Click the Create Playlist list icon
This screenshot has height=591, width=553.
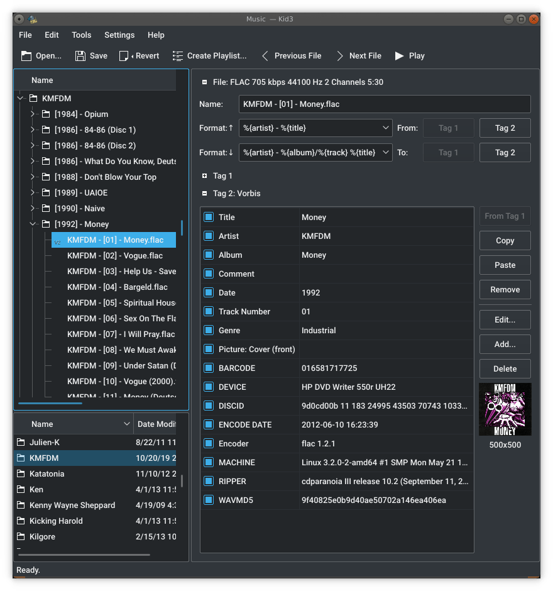(177, 56)
